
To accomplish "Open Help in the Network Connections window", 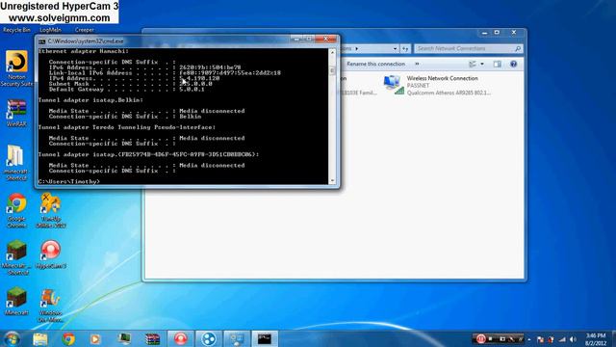I will click(513, 64).
